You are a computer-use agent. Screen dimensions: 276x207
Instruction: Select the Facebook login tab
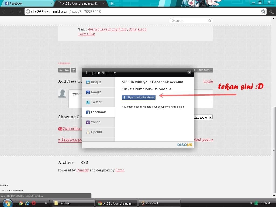(98, 112)
